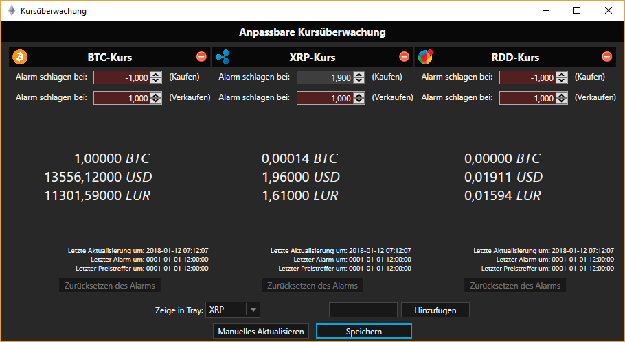Click the 1,61000 EUR price
This screenshot has width=625, height=342.
pos(299,195)
